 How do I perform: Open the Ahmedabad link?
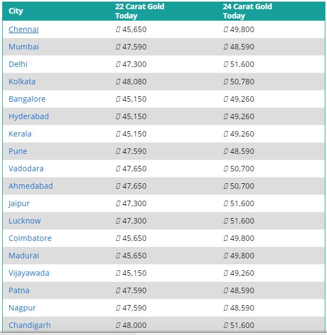pos(30,186)
